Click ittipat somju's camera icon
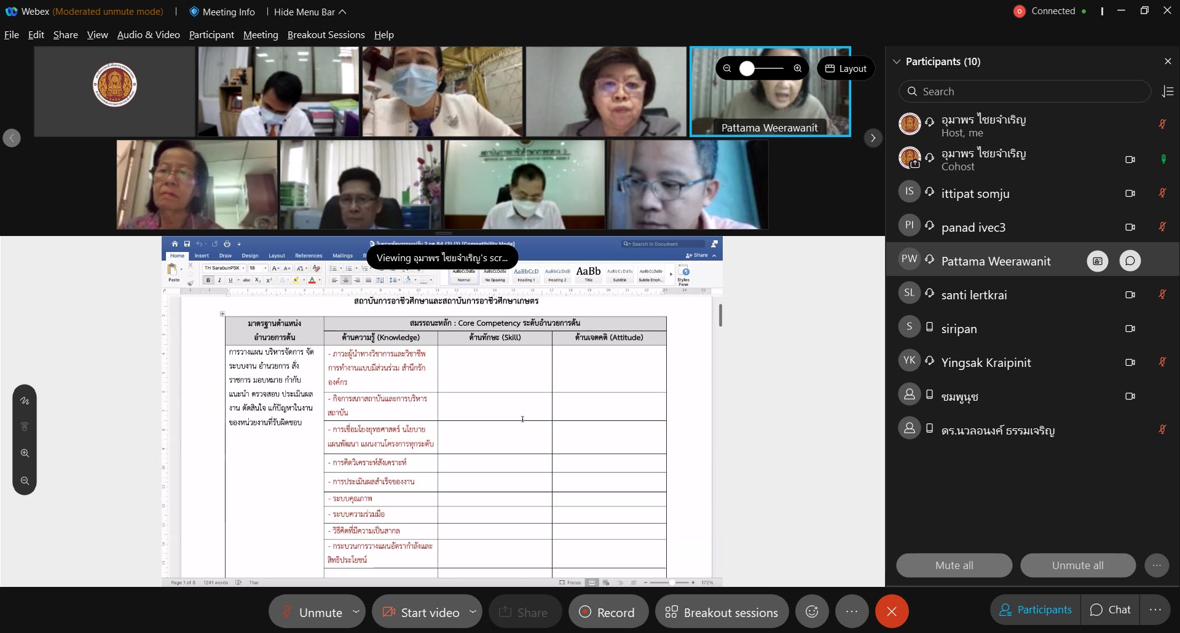Image resolution: width=1180 pixels, height=633 pixels. pos(1130,193)
